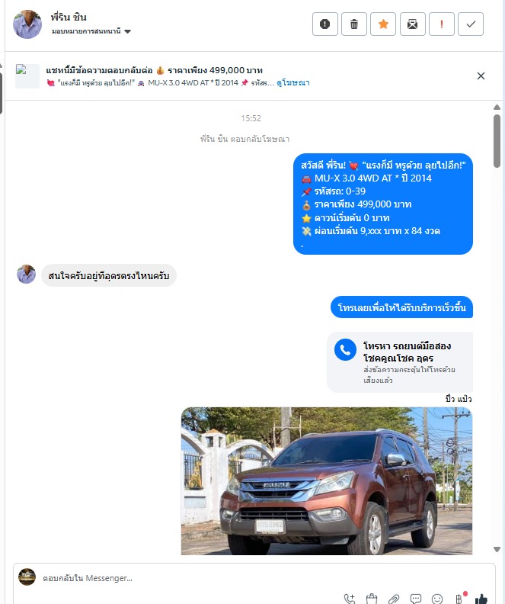Open saved replies speech bubble icon
The height and width of the screenshot is (604, 505).
coord(415,599)
